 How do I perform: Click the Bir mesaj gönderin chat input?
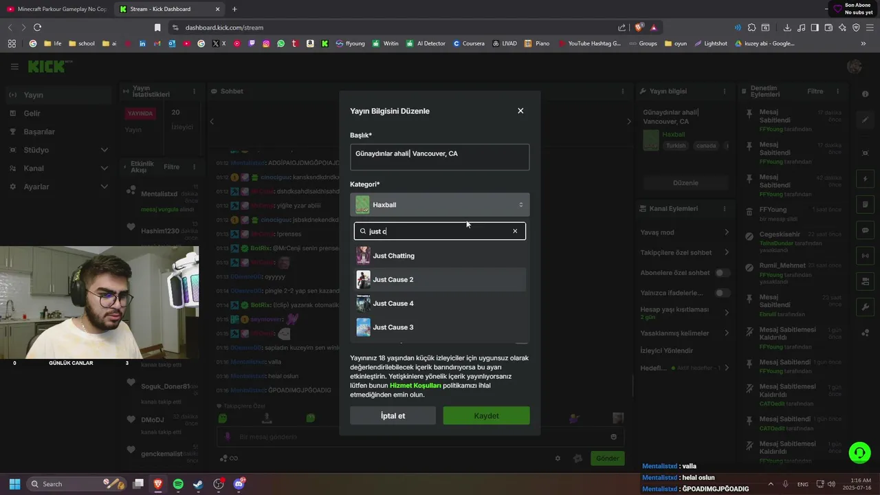click(x=419, y=437)
